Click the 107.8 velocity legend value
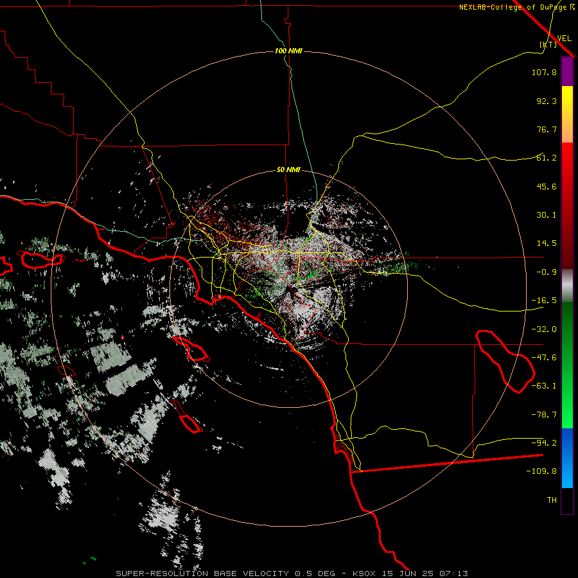The height and width of the screenshot is (578, 578). click(x=544, y=72)
